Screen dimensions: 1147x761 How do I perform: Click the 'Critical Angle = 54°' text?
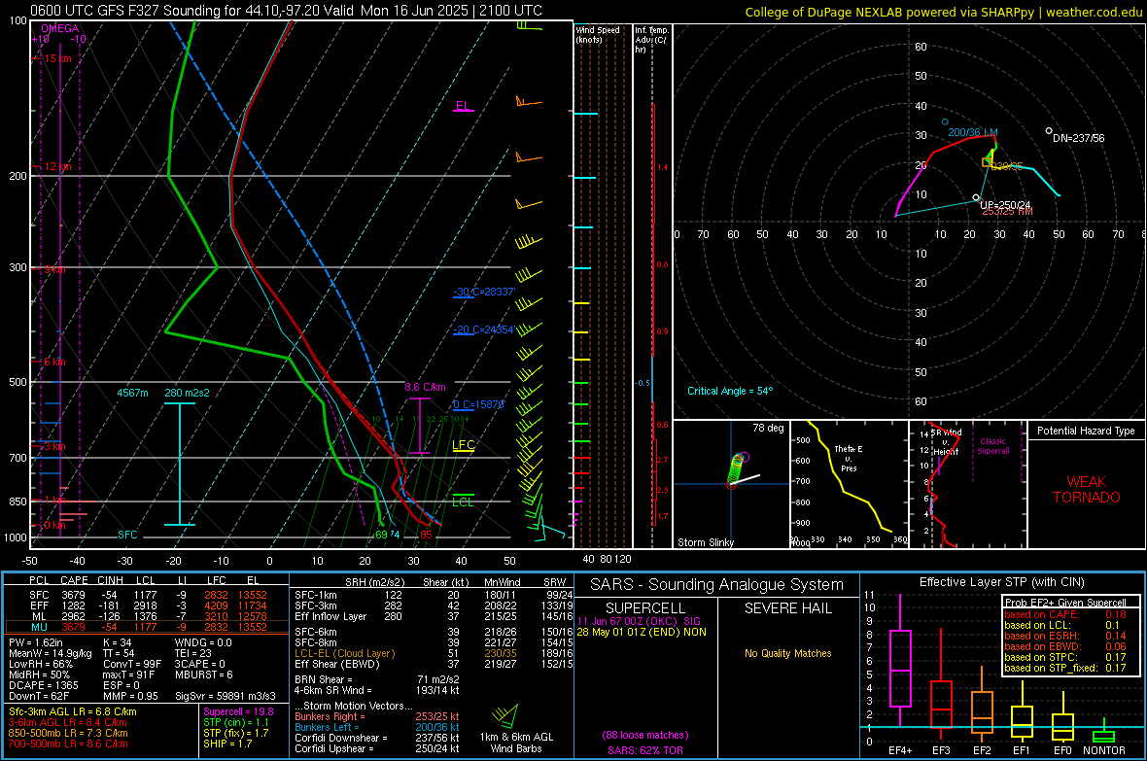click(x=730, y=392)
